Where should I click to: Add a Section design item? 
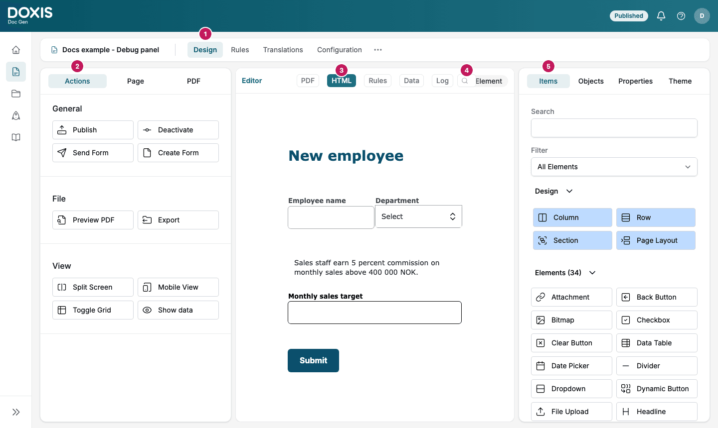(x=572, y=240)
